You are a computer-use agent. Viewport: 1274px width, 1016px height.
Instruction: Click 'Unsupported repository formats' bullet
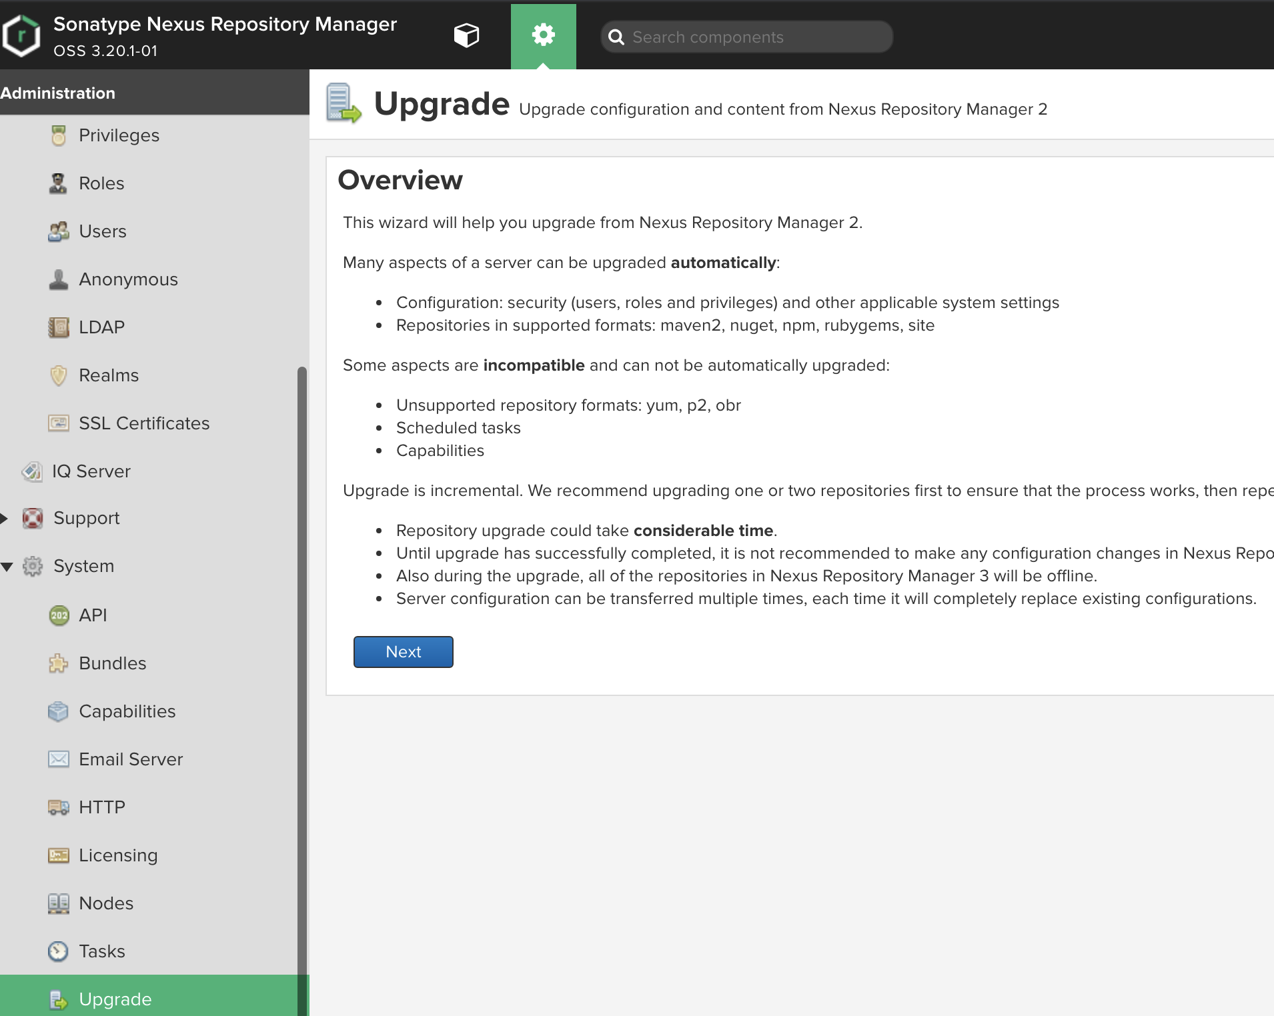[568, 405]
